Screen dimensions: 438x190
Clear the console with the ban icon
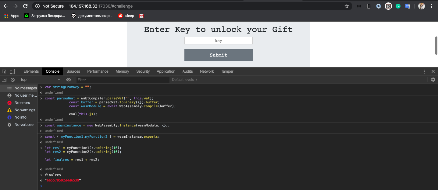coord(12,80)
